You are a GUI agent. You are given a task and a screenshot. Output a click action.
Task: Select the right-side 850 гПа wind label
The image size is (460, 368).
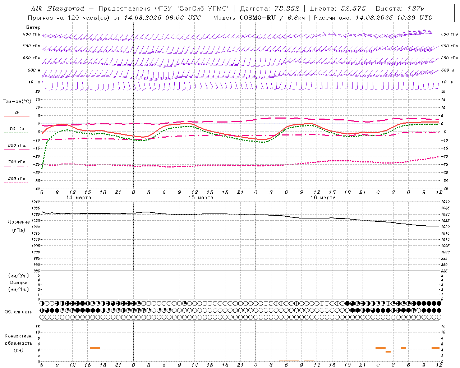(450, 58)
